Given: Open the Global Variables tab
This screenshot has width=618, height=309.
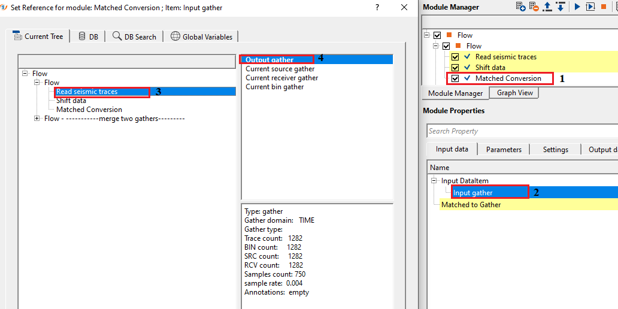Looking at the screenshot, I should (x=201, y=37).
